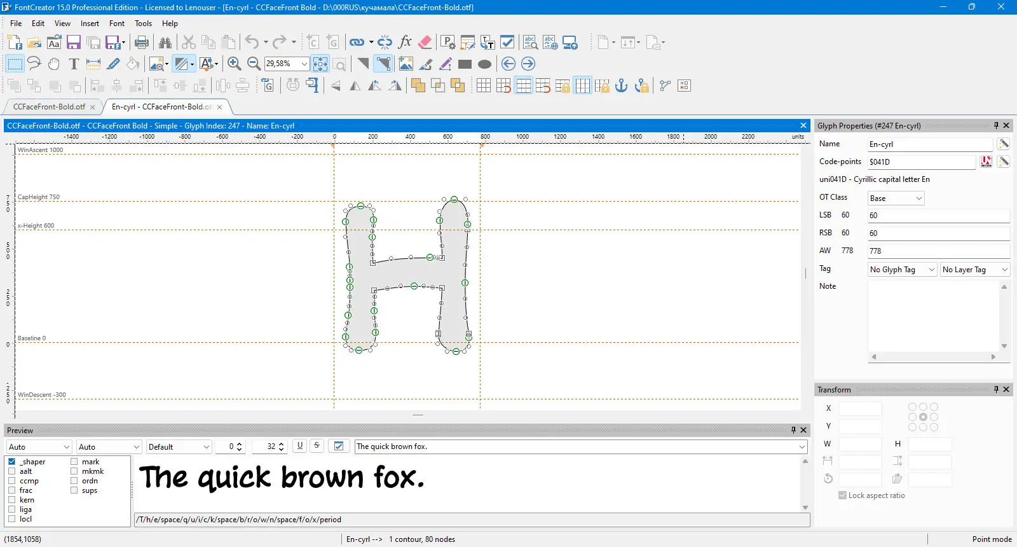
Task: Toggle the liga feature checkbox
Action: pos(12,509)
